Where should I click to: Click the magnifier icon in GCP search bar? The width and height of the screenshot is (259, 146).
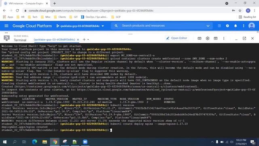pyautogui.click(x=116, y=26)
